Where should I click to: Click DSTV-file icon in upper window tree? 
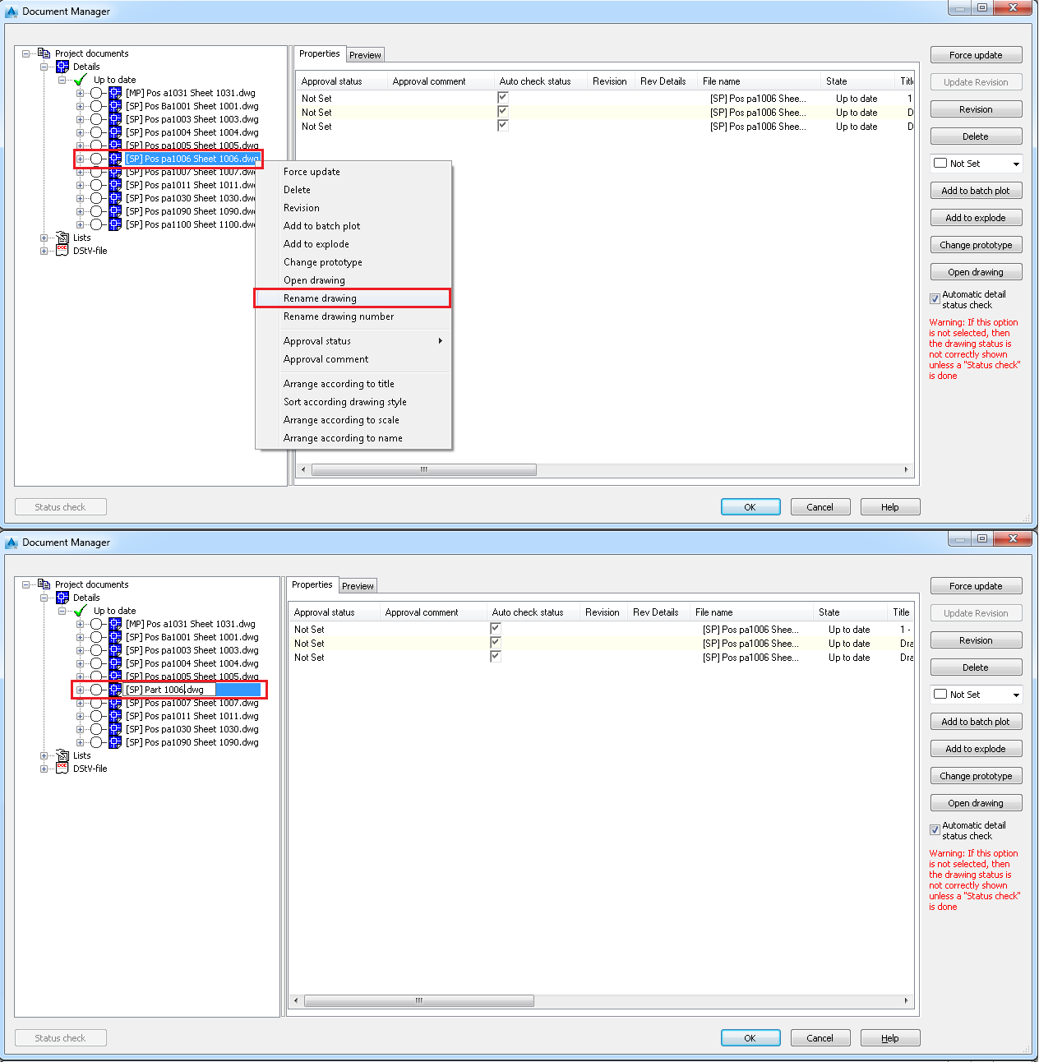62,251
